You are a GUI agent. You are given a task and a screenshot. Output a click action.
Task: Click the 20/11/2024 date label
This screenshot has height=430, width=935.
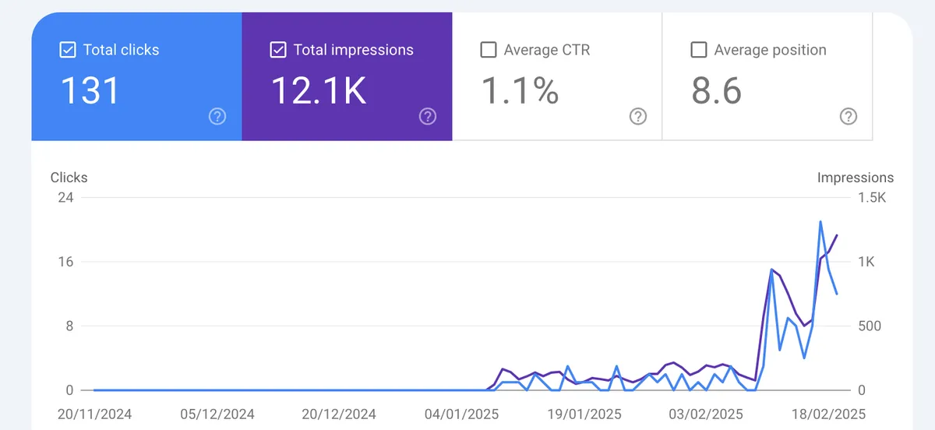(x=94, y=414)
